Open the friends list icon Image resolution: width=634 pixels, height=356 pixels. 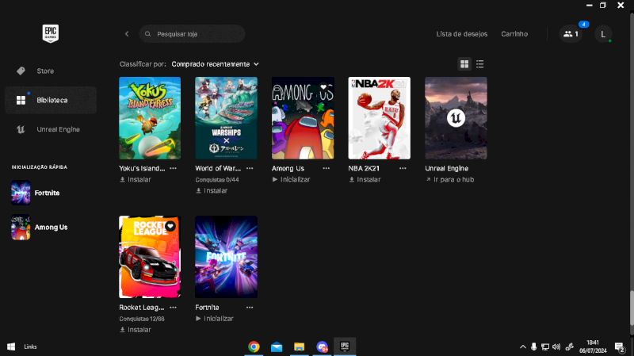coord(571,34)
